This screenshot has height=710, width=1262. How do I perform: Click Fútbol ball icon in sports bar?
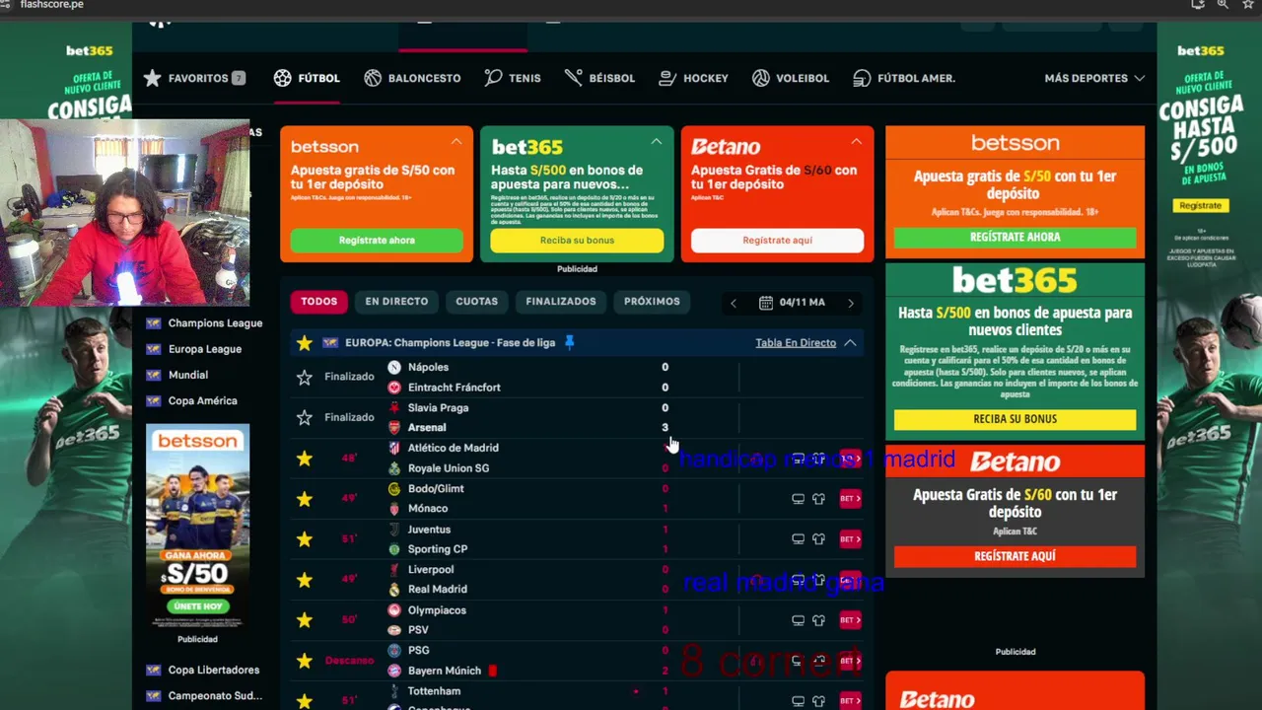283,78
